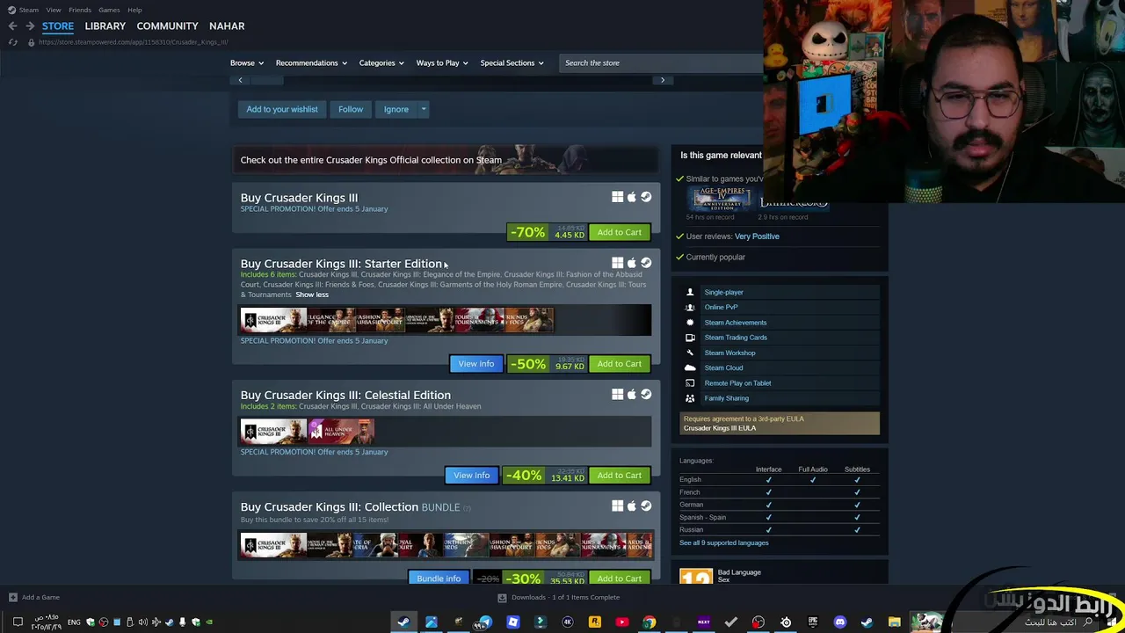Follow the game with the Follow button
Image resolution: width=1125 pixels, height=633 pixels.
[351, 109]
